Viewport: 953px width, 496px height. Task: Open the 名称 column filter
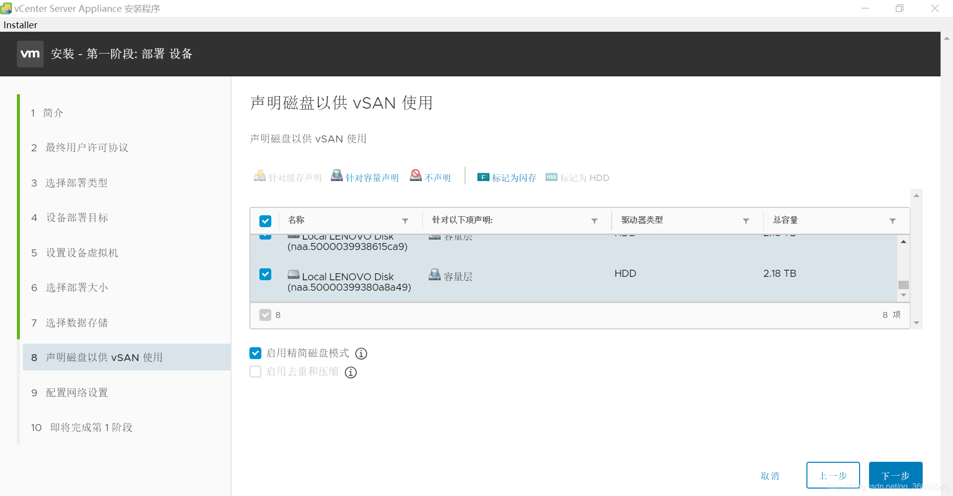point(405,221)
